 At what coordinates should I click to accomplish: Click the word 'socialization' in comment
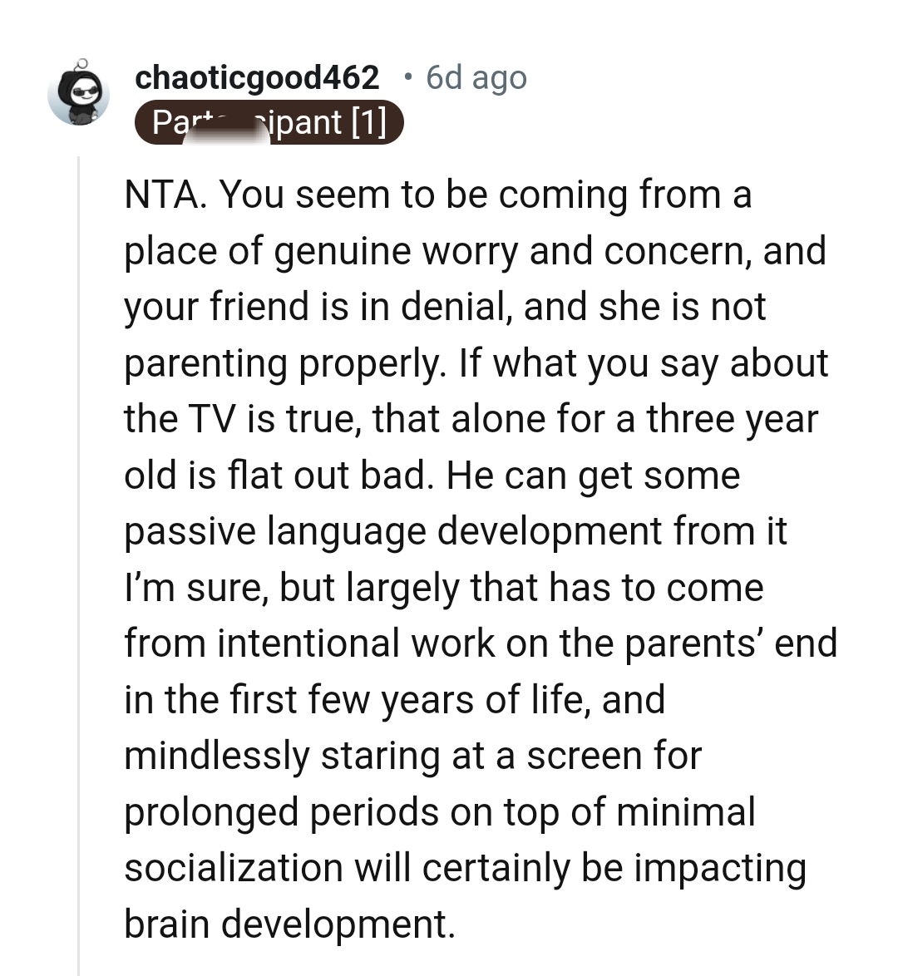pyautogui.click(x=233, y=868)
